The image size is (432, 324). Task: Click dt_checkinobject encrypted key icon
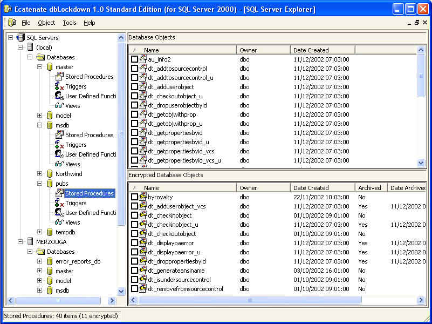143,215
